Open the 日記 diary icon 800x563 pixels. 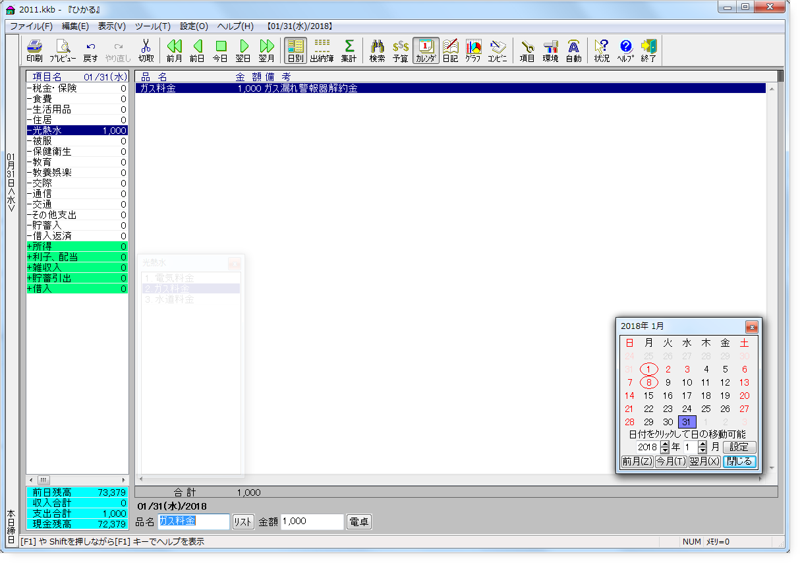coord(450,50)
